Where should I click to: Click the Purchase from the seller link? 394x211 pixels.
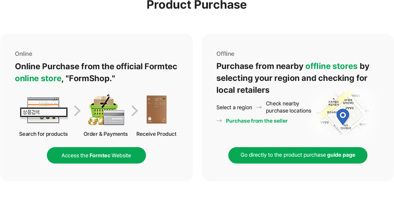point(257,121)
